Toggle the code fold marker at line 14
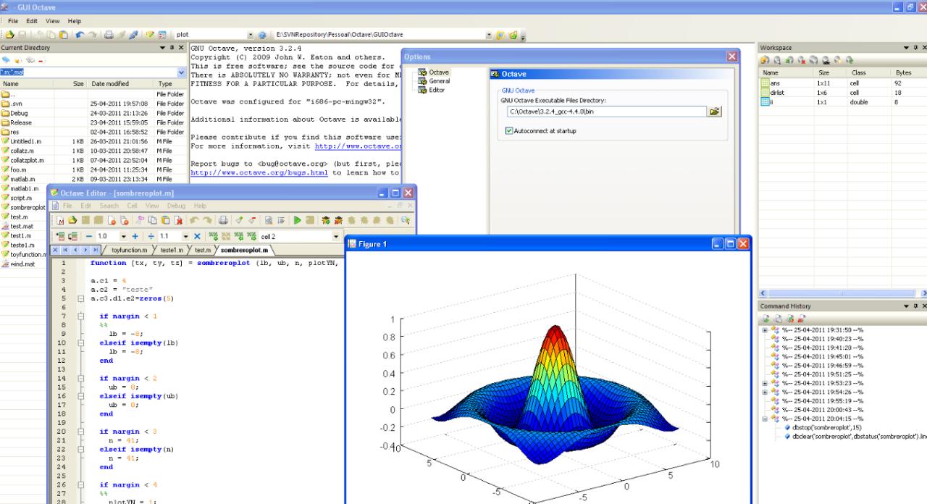The image size is (927, 504). [81, 378]
